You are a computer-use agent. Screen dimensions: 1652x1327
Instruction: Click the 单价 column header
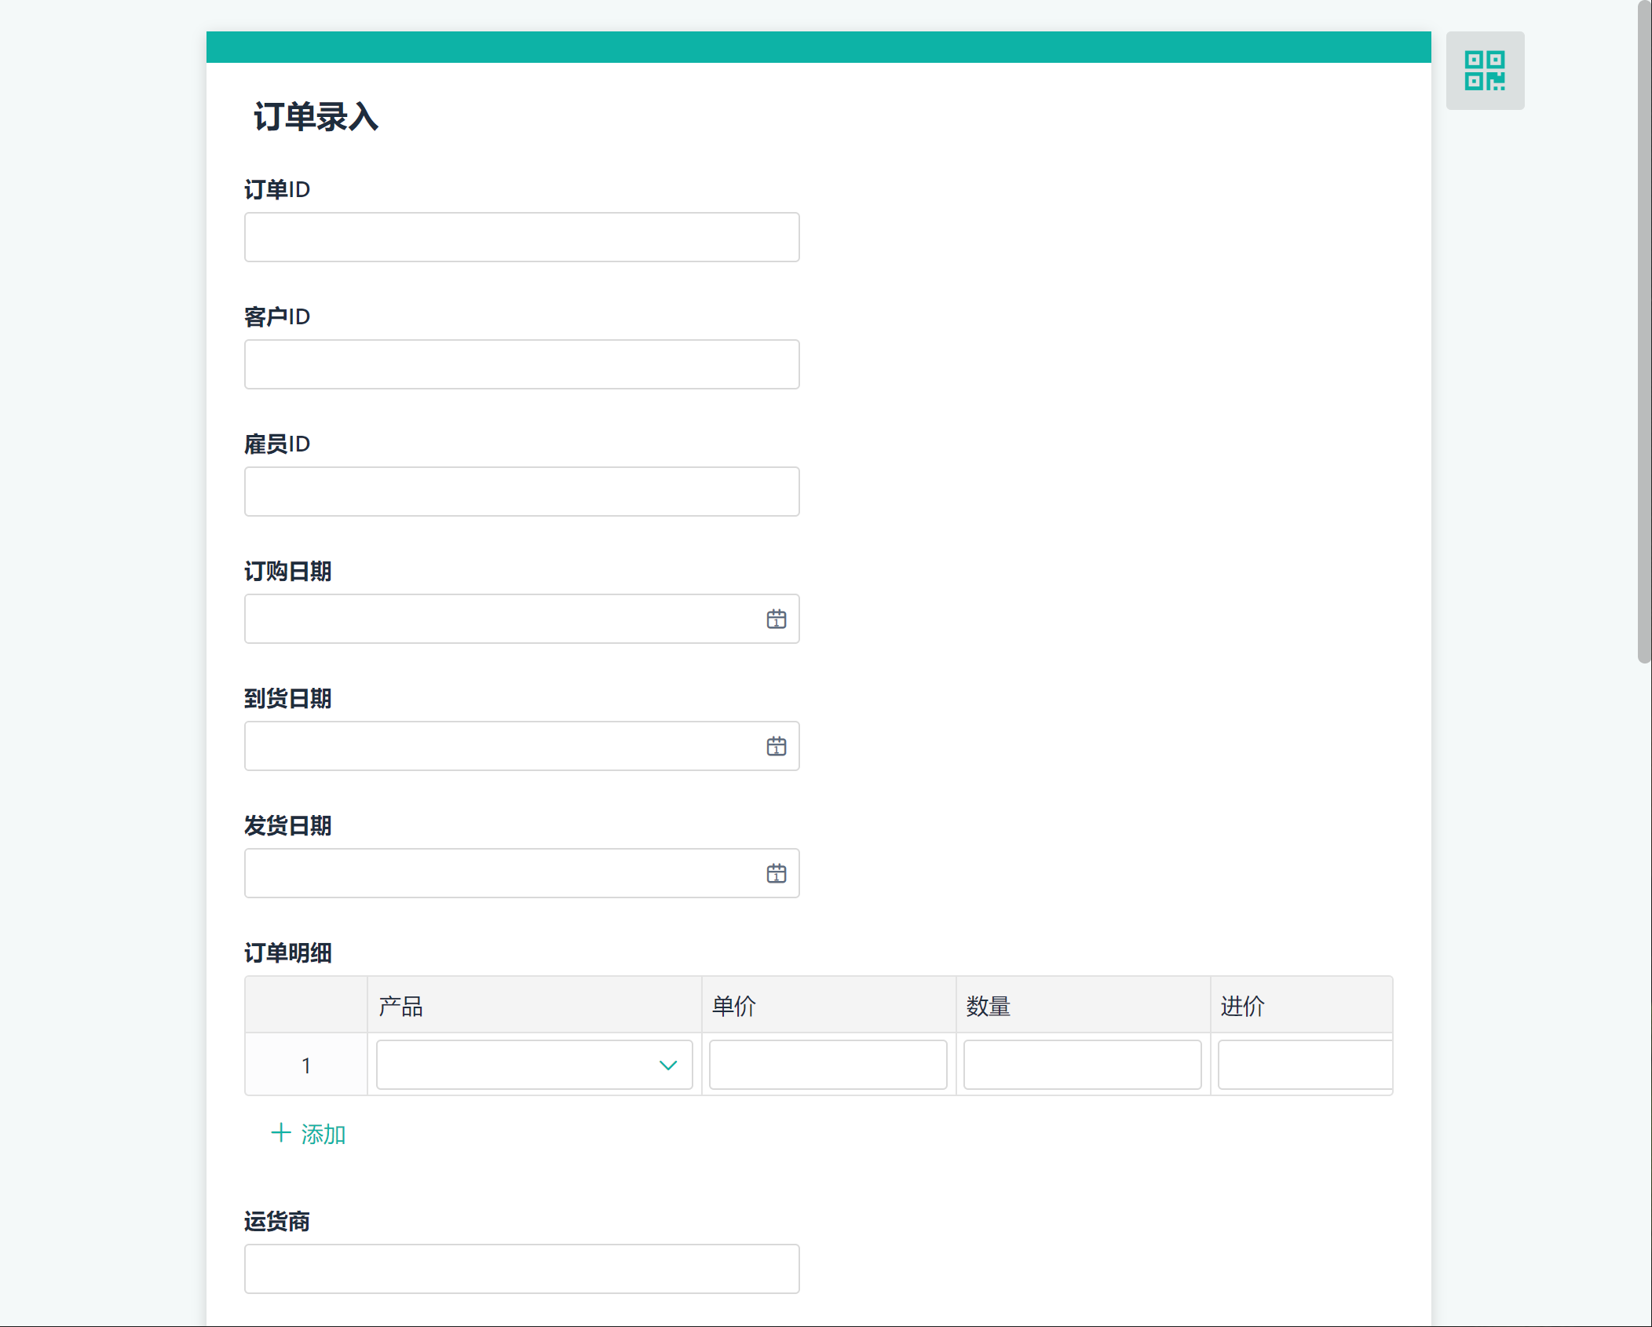(x=828, y=1006)
